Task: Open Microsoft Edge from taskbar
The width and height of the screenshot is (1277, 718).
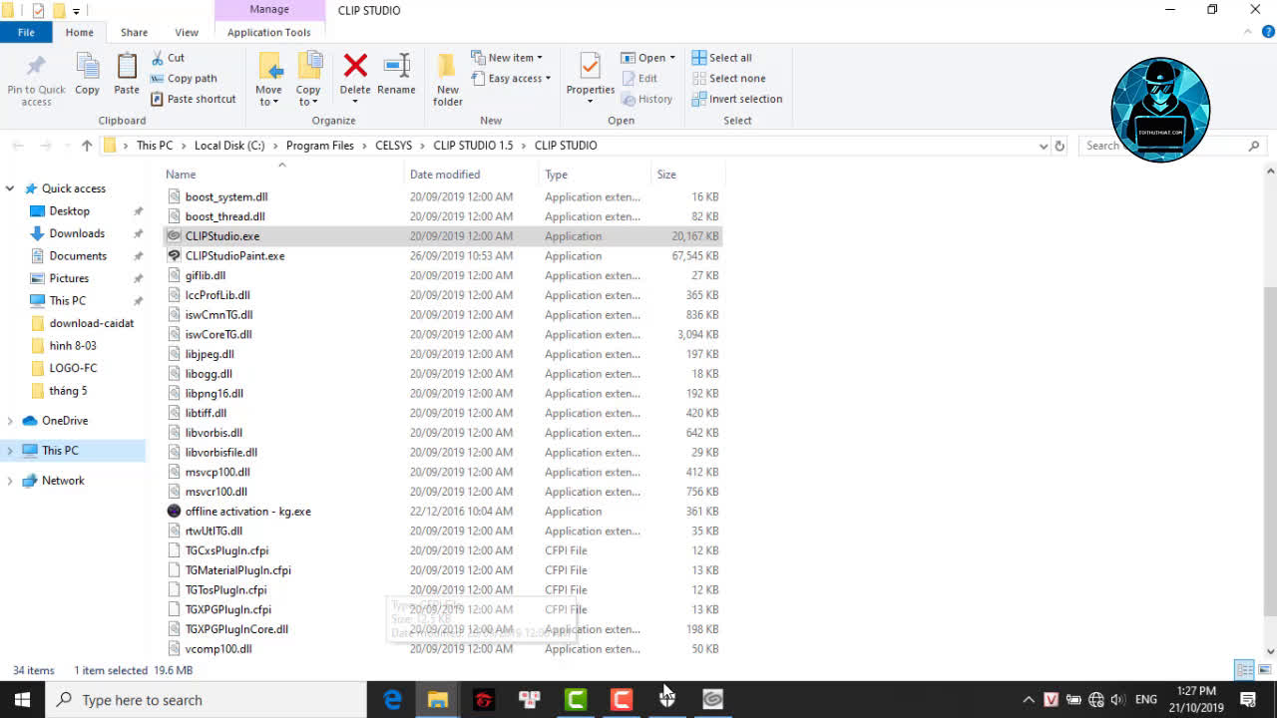Action: (392, 700)
